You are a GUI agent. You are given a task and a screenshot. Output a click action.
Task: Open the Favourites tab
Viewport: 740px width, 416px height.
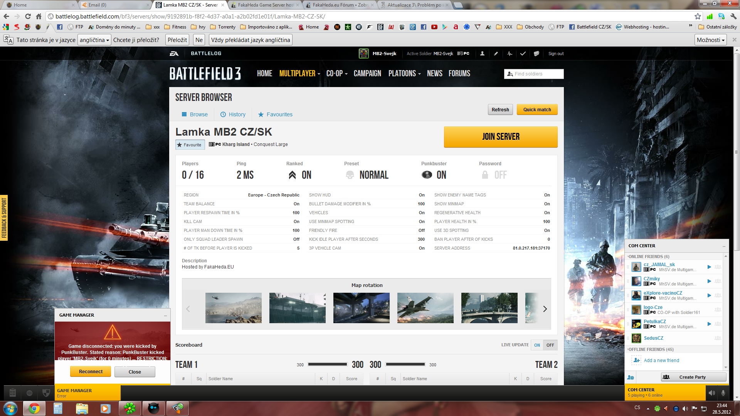coord(275,114)
